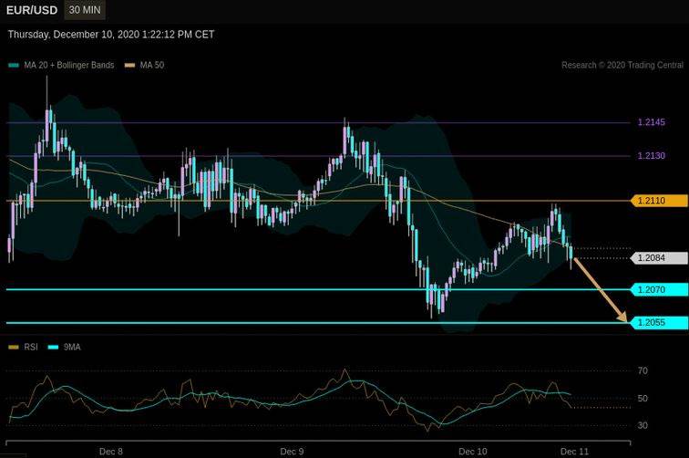Click the RSI 70 level label
The image size is (689, 458).
(643, 371)
